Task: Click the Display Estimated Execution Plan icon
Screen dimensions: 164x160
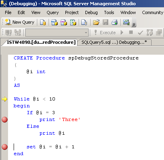Action: (150, 33)
